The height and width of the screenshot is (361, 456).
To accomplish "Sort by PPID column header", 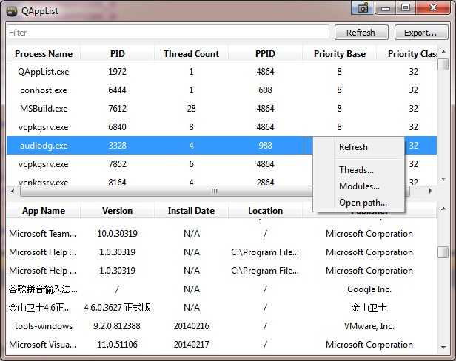I will [265, 54].
